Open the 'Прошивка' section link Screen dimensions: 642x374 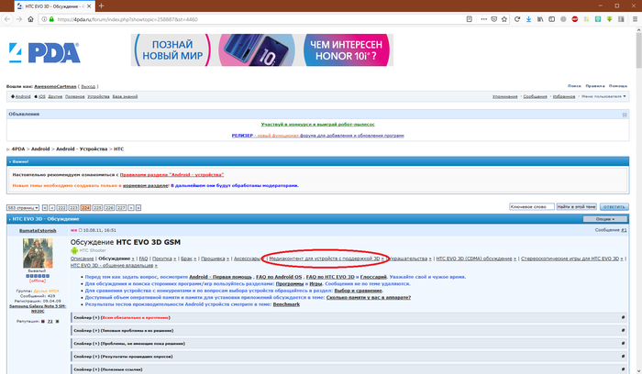tap(213, 259)
